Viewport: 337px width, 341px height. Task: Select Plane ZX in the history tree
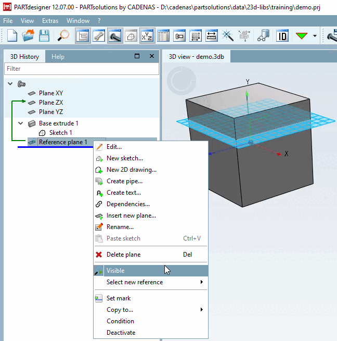coord(51,103)
